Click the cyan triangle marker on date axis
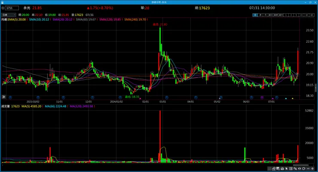The image size is (318, 172). click(x=286, y=98)
